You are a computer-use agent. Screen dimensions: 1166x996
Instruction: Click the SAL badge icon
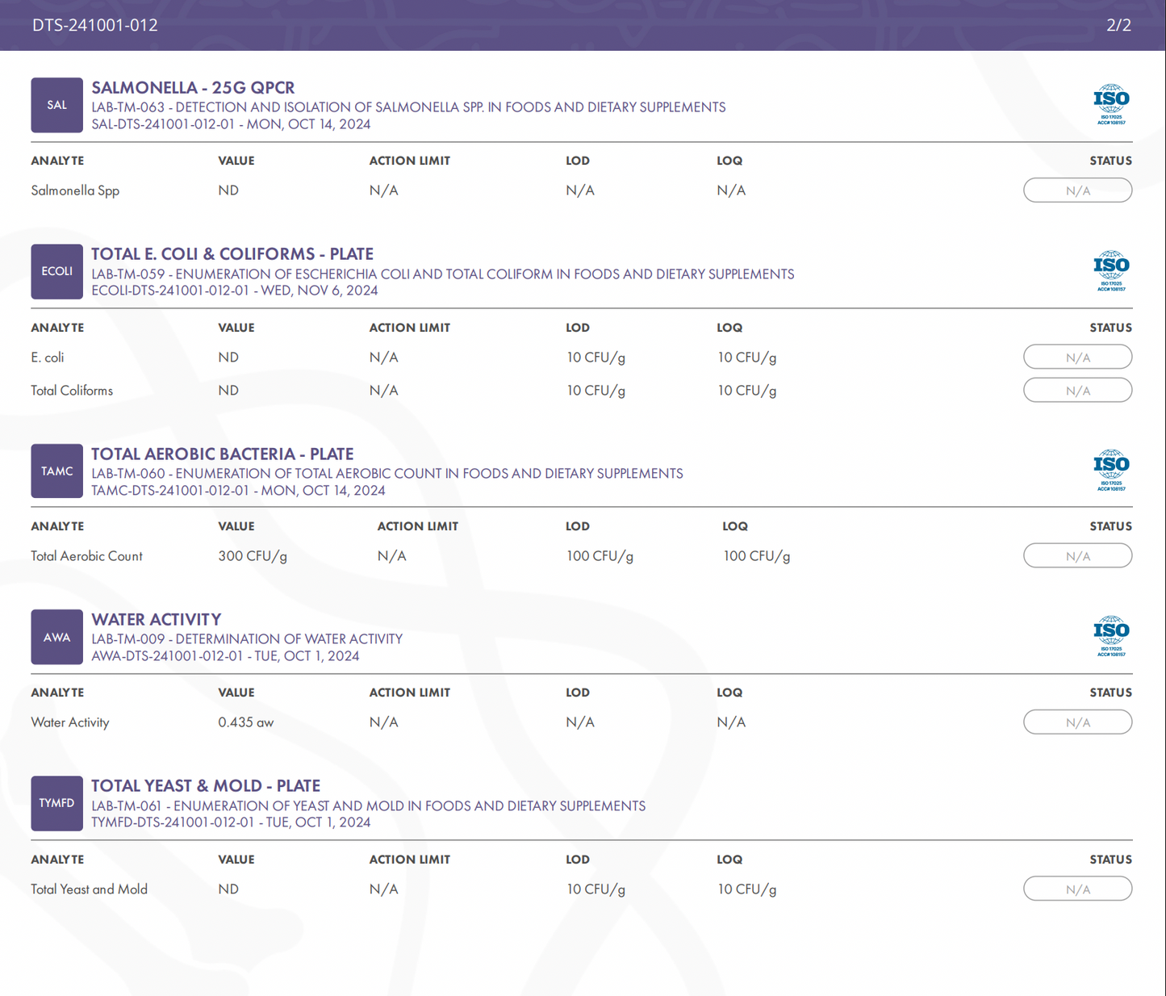pos(56,105)
